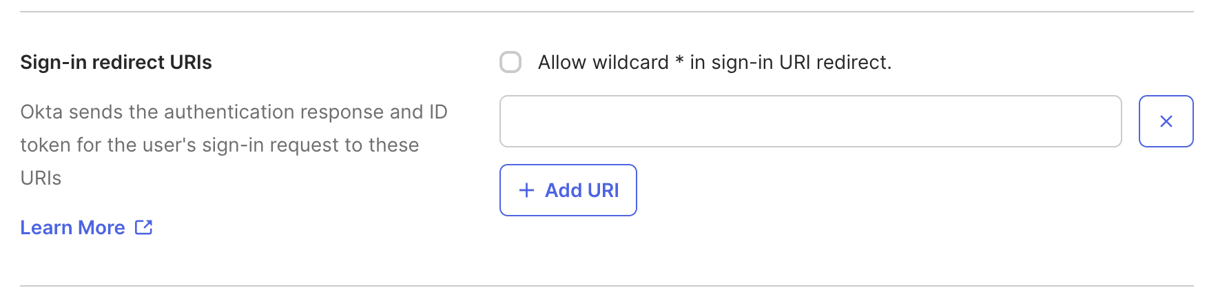Open the Learn More link
The image size is (1218, 299).
pyautogui.click(x=73, y=227)
